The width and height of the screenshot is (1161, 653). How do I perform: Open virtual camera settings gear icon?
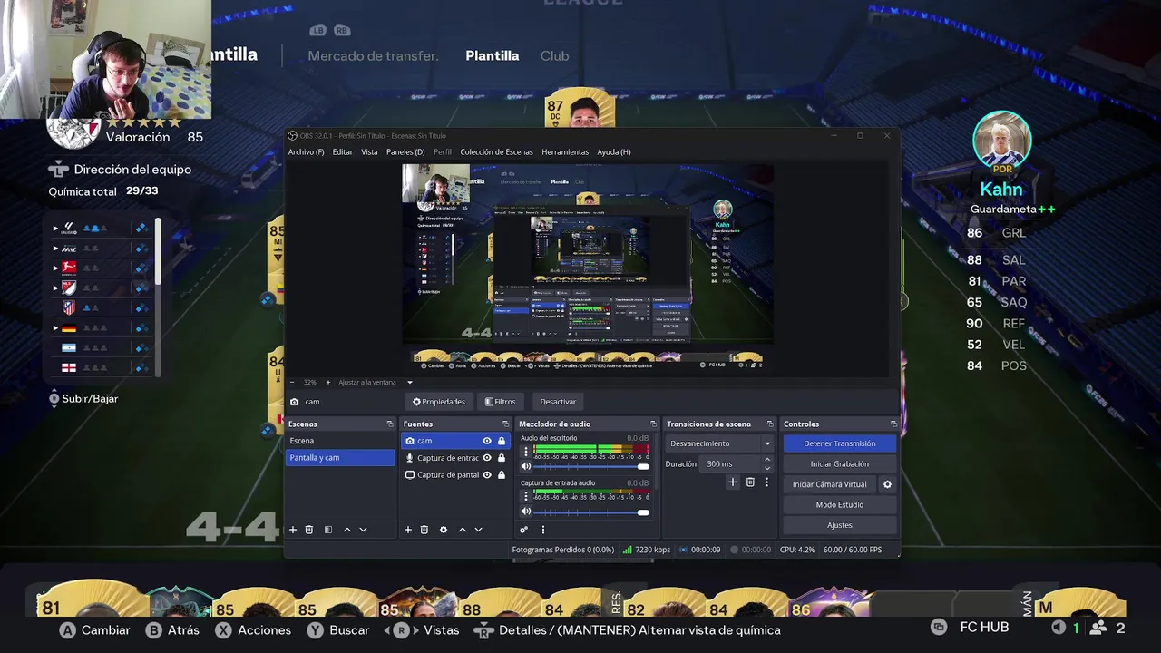(887, 484)
